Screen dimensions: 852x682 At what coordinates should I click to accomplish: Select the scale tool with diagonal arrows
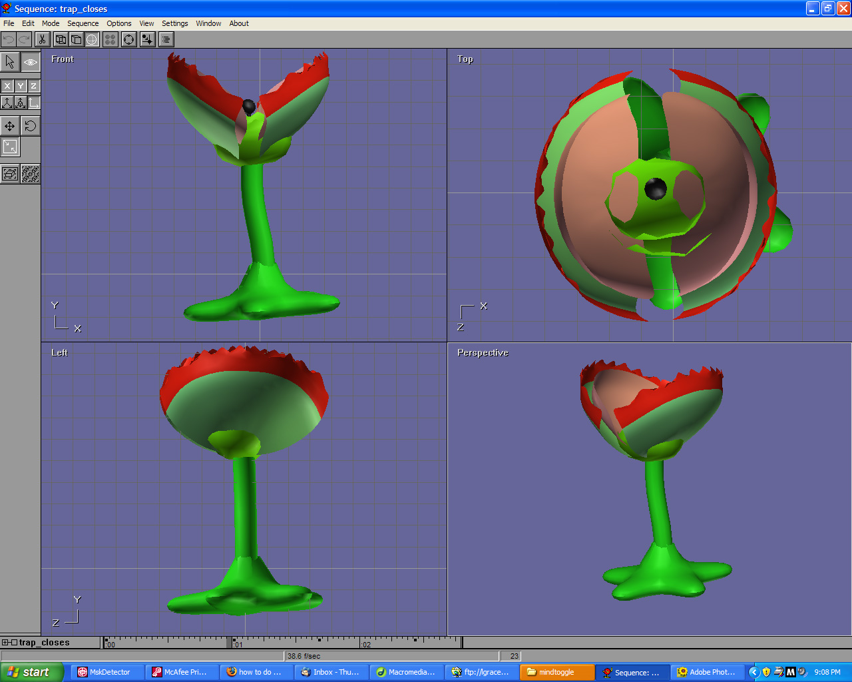pyautogui.click(x=10, y=147)
